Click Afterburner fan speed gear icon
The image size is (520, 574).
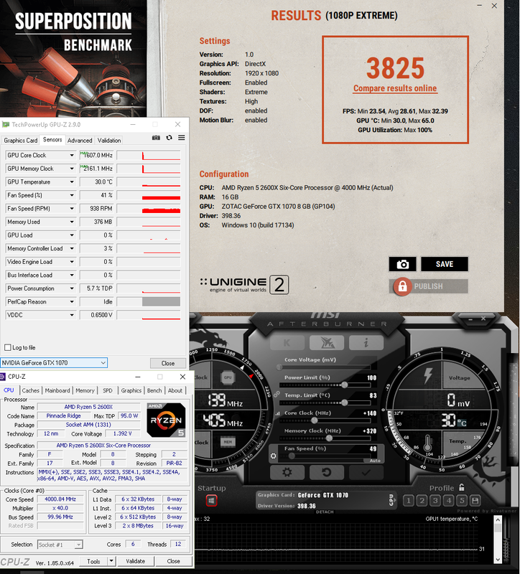click(x=274, y=456)
